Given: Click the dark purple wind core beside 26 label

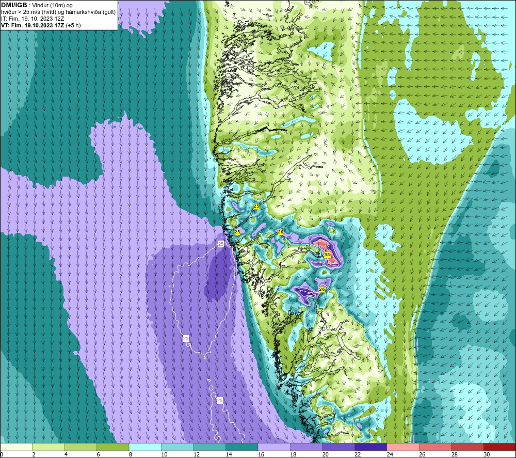Looking at the screenshot, I should [305, 292].
